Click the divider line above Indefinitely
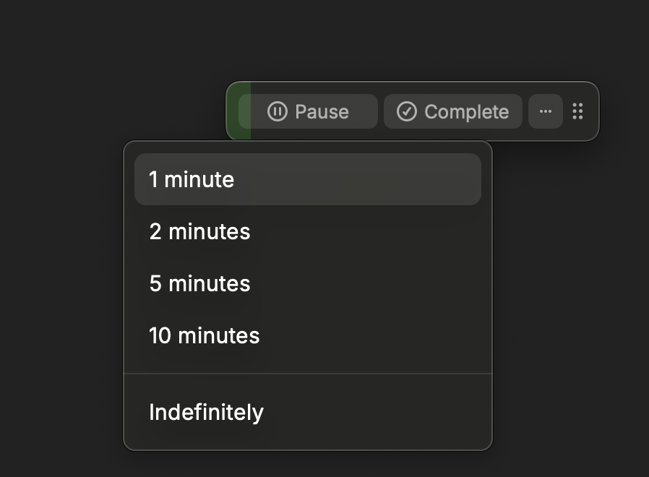The width and height of the screenshot is (649, 477). (308, 374)
